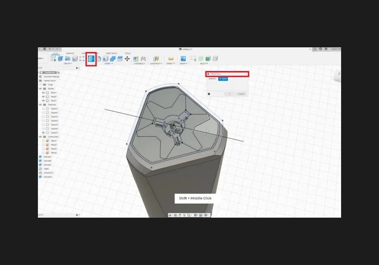Show Plane1 using its visibility toggle
The image size is (379, 265).
44,141
